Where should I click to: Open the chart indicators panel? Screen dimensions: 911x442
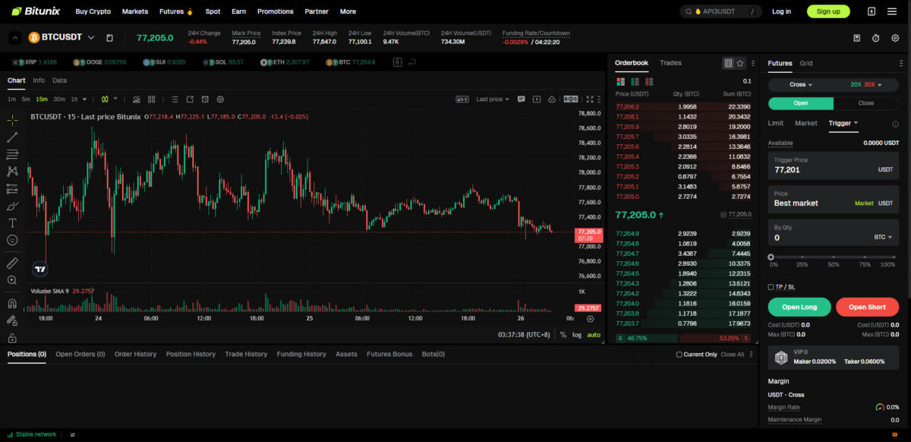coord(137,99)
